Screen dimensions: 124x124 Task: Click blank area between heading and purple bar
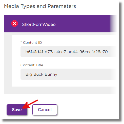coord(60,12)
